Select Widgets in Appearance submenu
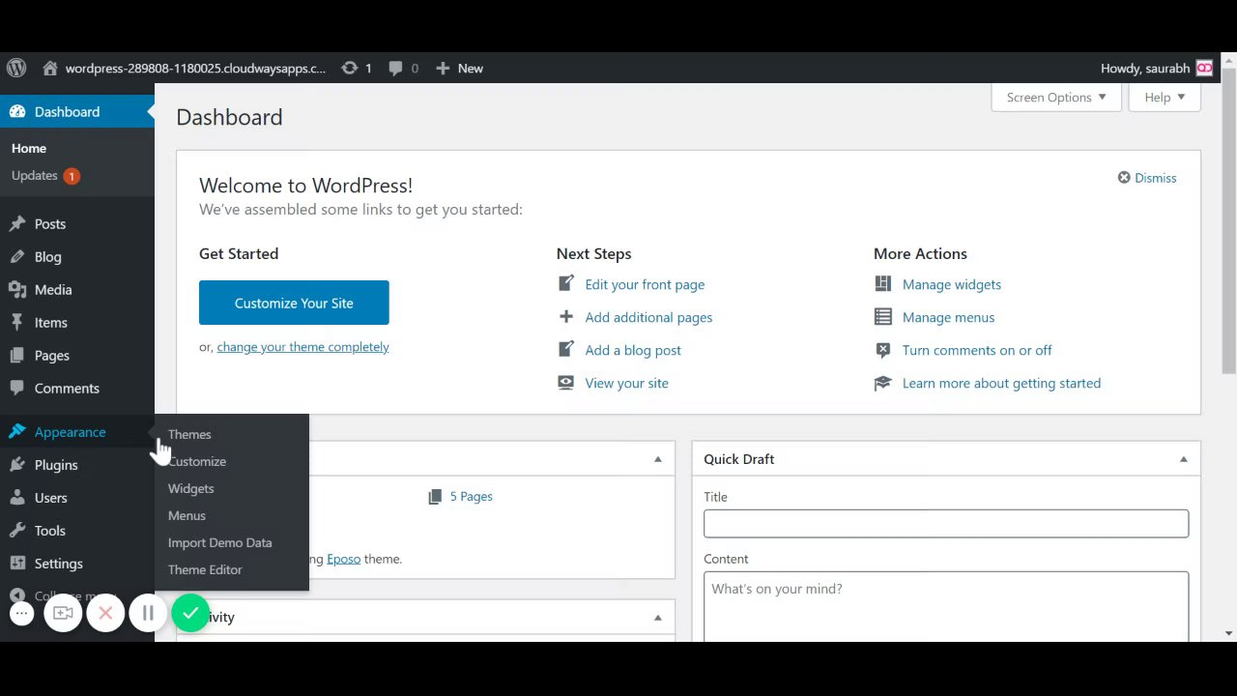Screen dimensions: 1237x696 [191, 488]
